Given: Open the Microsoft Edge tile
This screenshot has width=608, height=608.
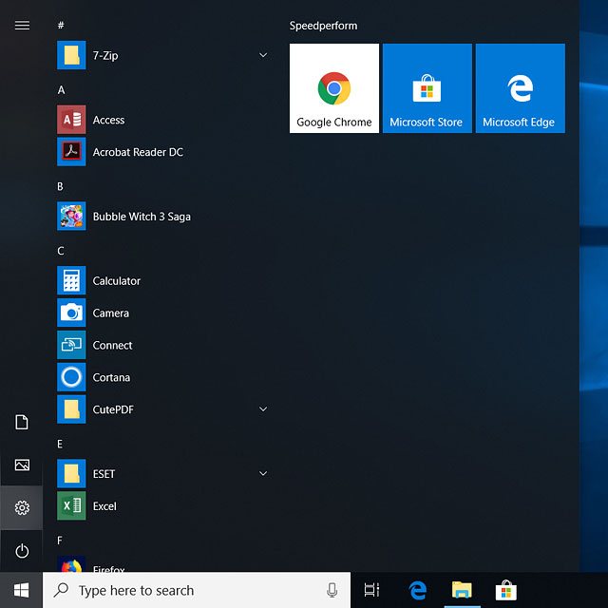Looking at the screenshot, I should point(520,88).
